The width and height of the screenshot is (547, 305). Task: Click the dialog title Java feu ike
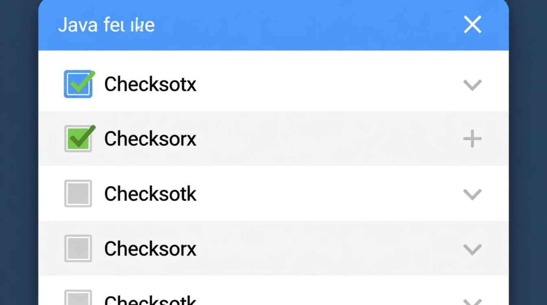pyautogui.click(x=107, y=24)
